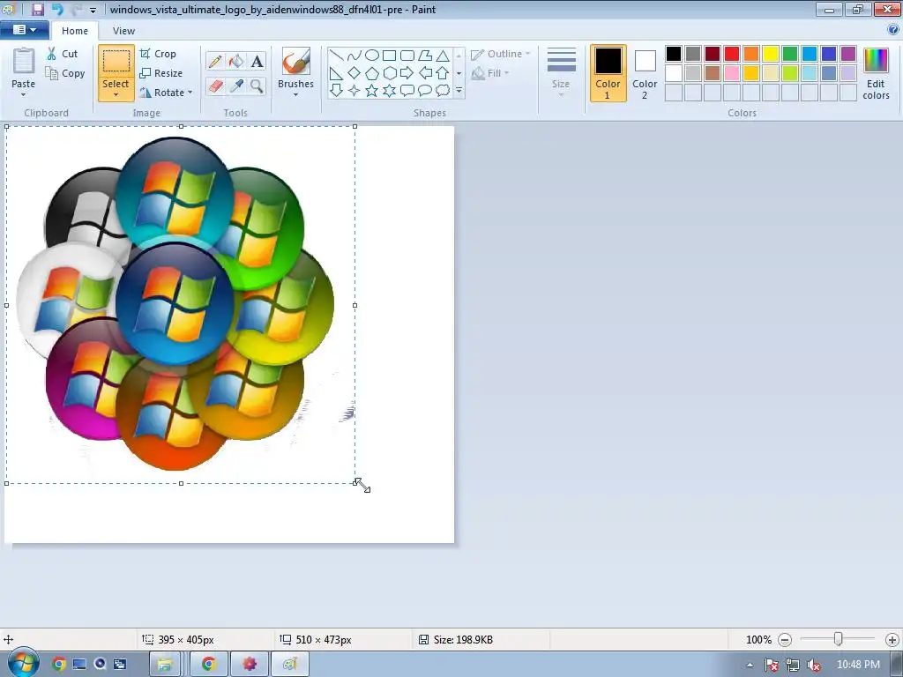Activate Color 2 background selector

click(645, 73)
